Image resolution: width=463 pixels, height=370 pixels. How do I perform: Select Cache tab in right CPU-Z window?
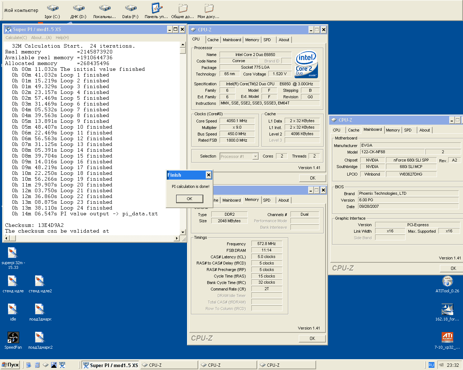[353, 130]
